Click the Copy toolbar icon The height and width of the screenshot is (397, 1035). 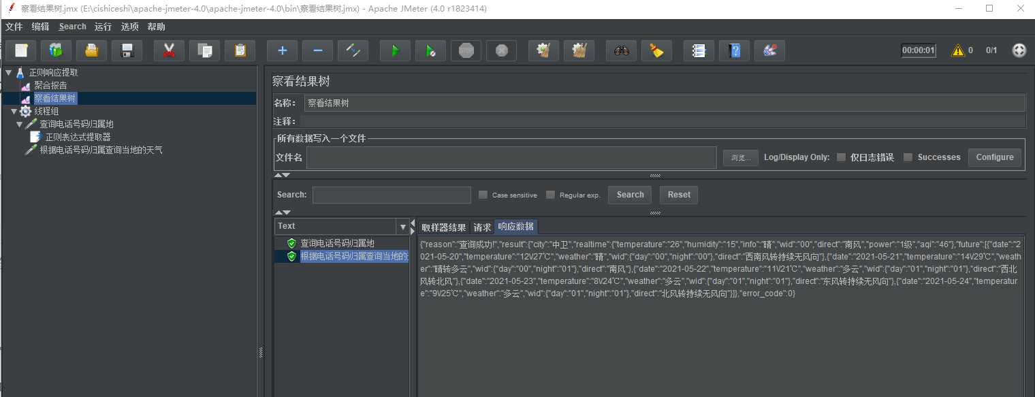[204, 50]
